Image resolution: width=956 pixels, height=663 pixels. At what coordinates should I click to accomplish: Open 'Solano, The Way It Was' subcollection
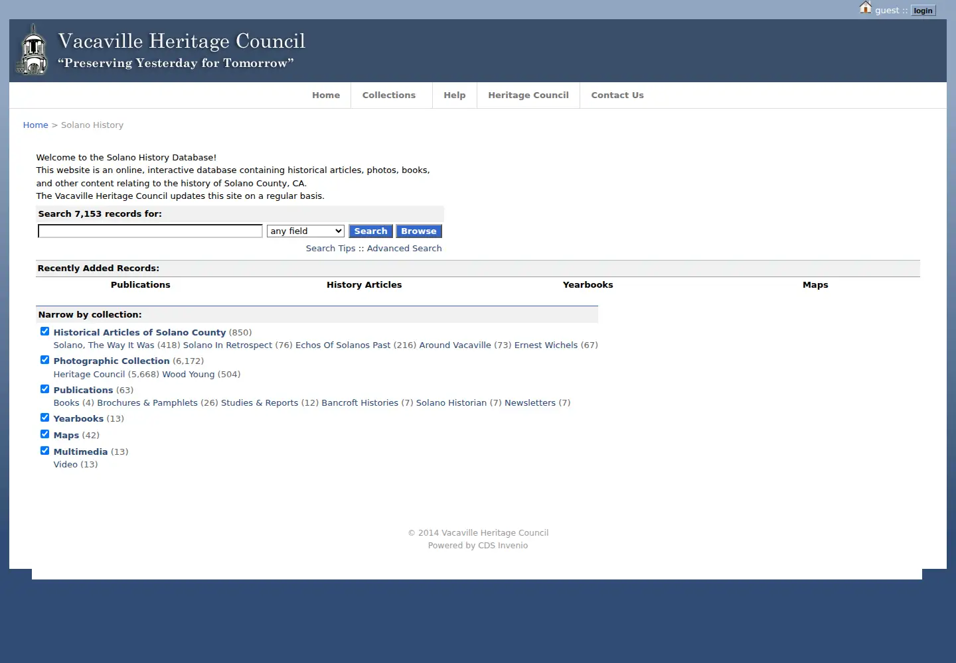click(104, 345)
